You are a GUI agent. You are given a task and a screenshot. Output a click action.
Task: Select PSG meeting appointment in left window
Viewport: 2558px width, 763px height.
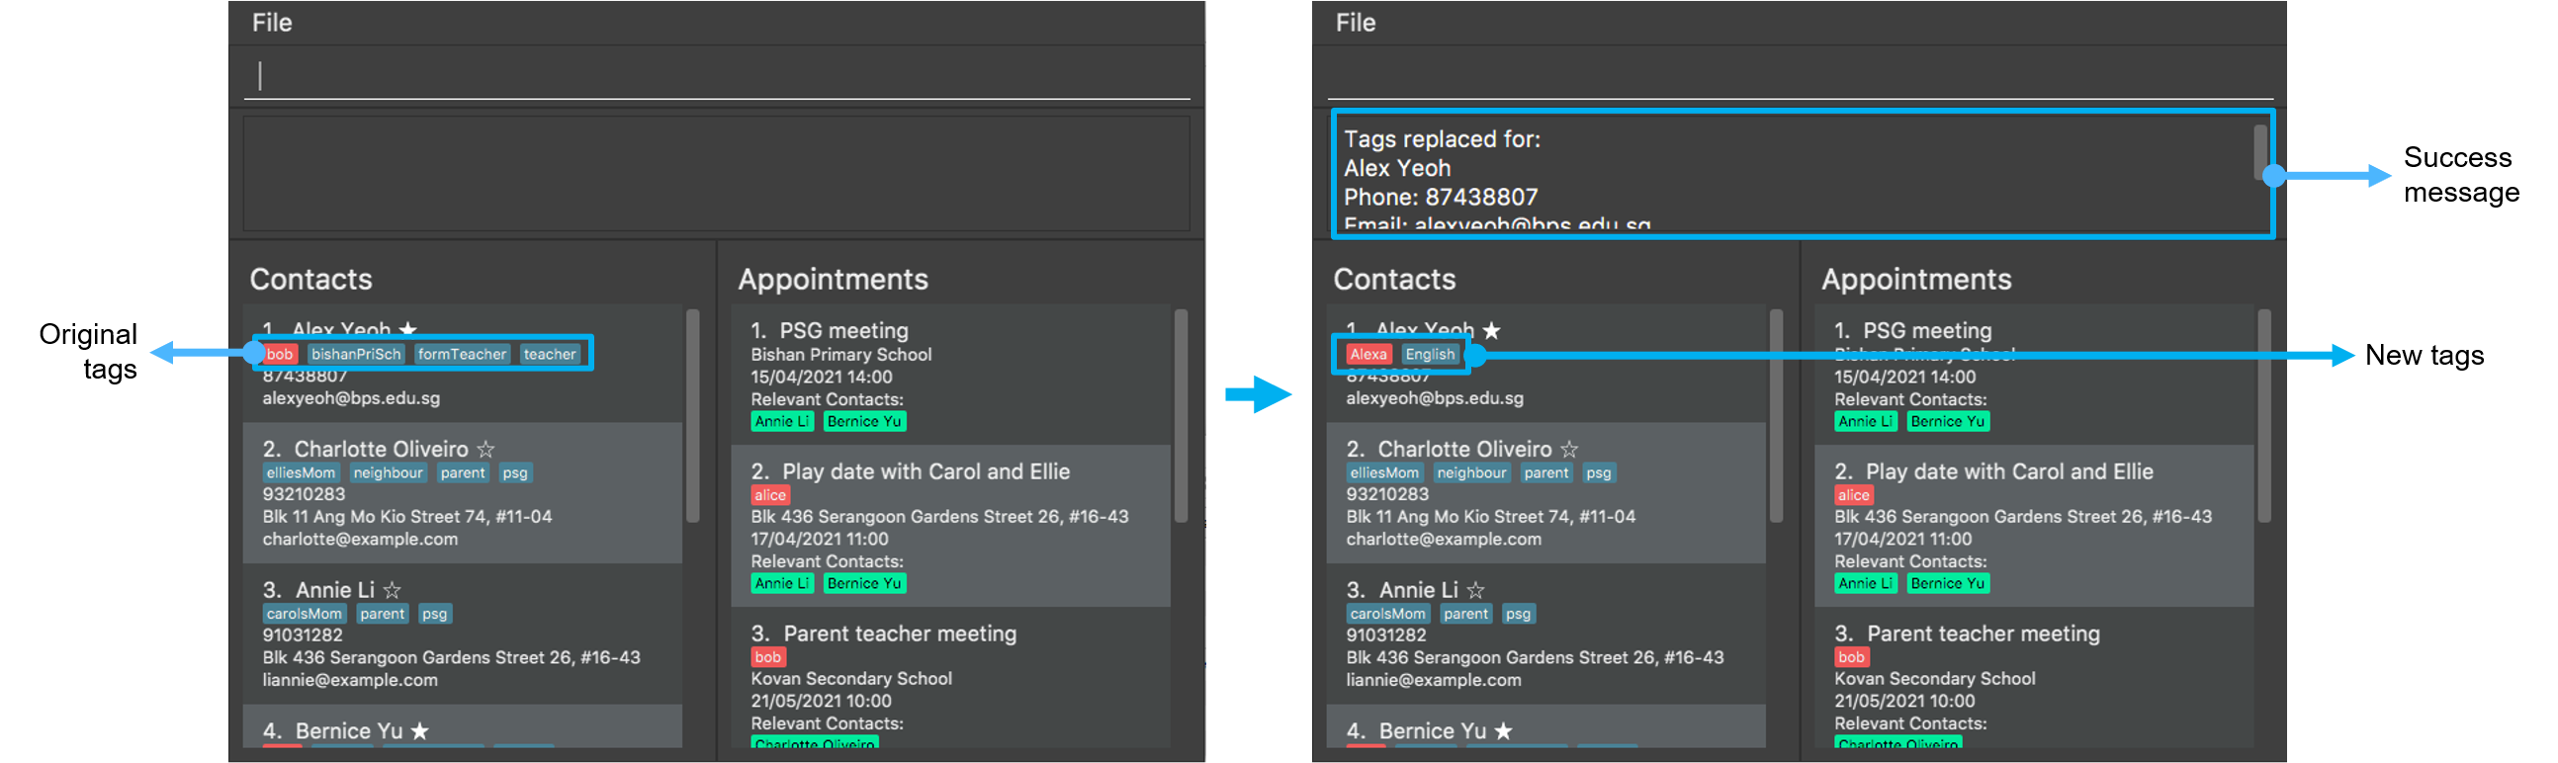(950, 374)
